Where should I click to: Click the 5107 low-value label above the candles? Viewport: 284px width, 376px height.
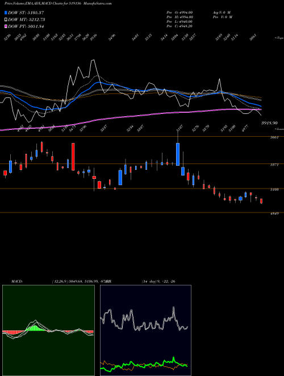point(179,128)
